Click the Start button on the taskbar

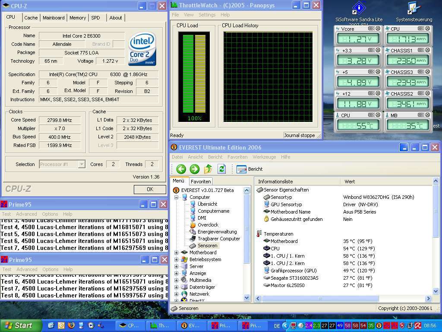click(20, 326)
